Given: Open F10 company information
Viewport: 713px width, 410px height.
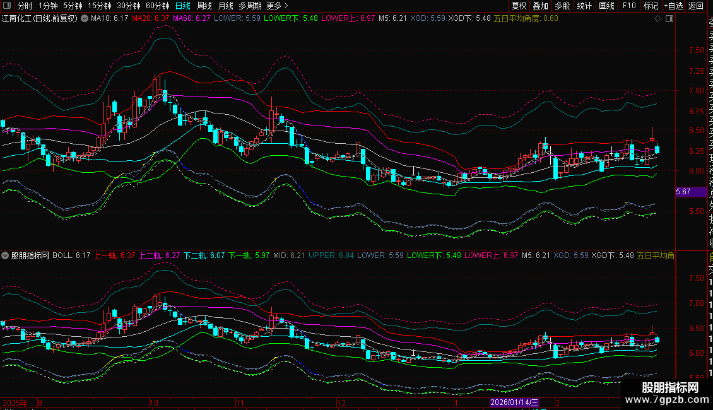Looking at the screenshot, I should (629, 6).
